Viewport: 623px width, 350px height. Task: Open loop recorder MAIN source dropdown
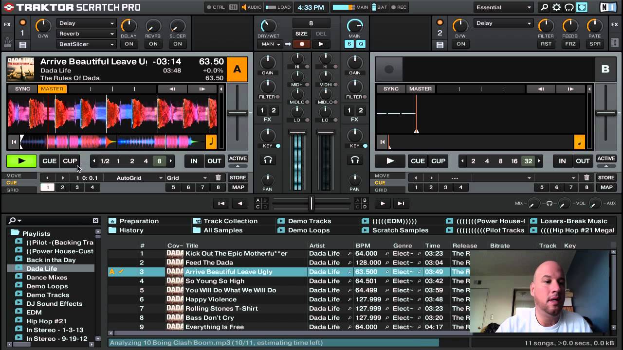coord(271,44)
